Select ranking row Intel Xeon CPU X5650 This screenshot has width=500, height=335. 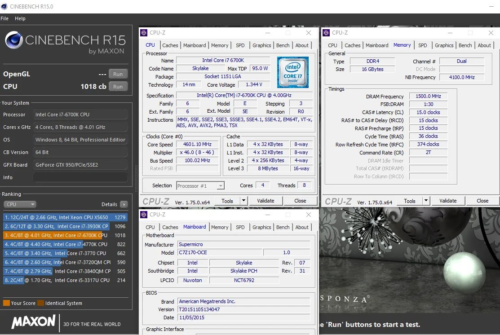(x=66, y=217)
